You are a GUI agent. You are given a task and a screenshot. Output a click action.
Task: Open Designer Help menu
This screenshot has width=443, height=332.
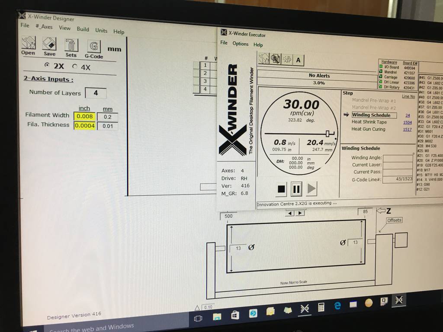pos(119,32)
